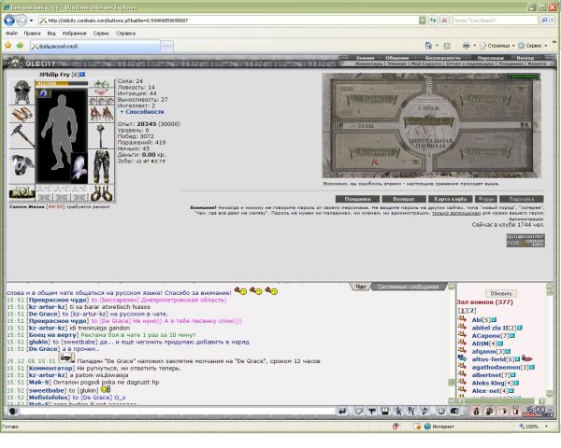Click the Подсказка button
Viewport: 561px width, 448px height.
click(522, 199)
